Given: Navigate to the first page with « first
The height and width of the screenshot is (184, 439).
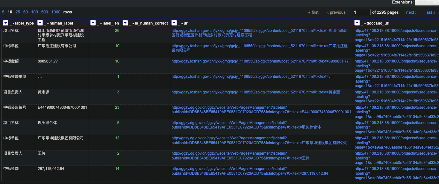Looking at the screenshot, I should point(313,12).
